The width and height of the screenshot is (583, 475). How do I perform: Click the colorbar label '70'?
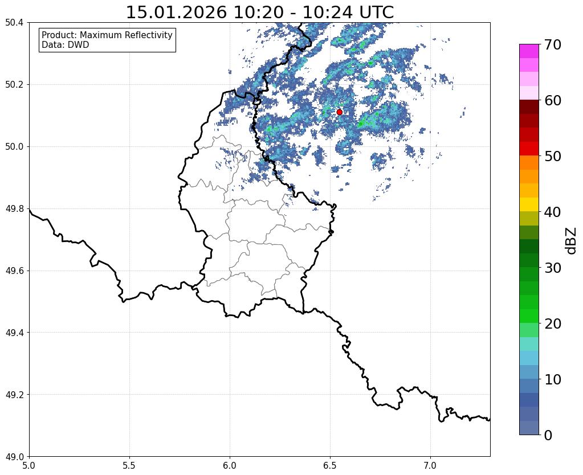click(x=553, y=44)
